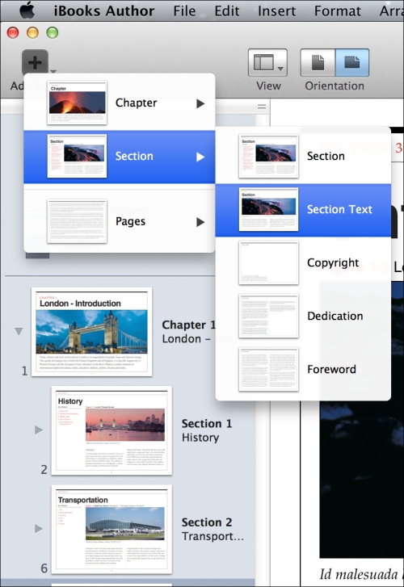The height and width of the screenshot is (587, 404).
Task: Select London - Introduction chapter thumbnail
Action: (x=92, y=332)
